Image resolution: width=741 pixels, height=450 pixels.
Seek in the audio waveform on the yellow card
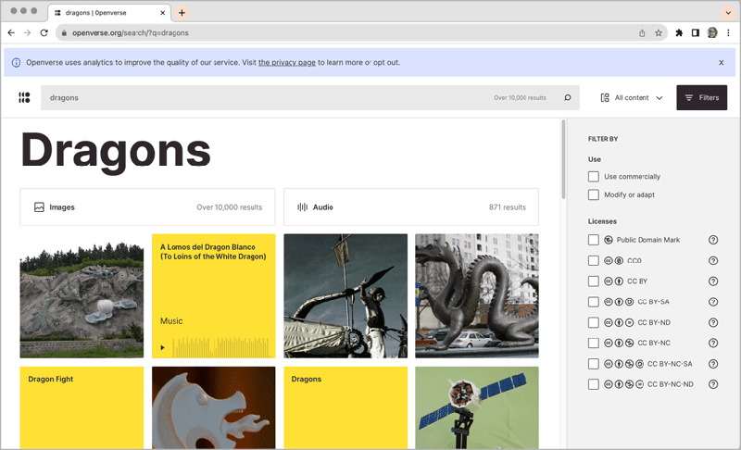[220, 347]
